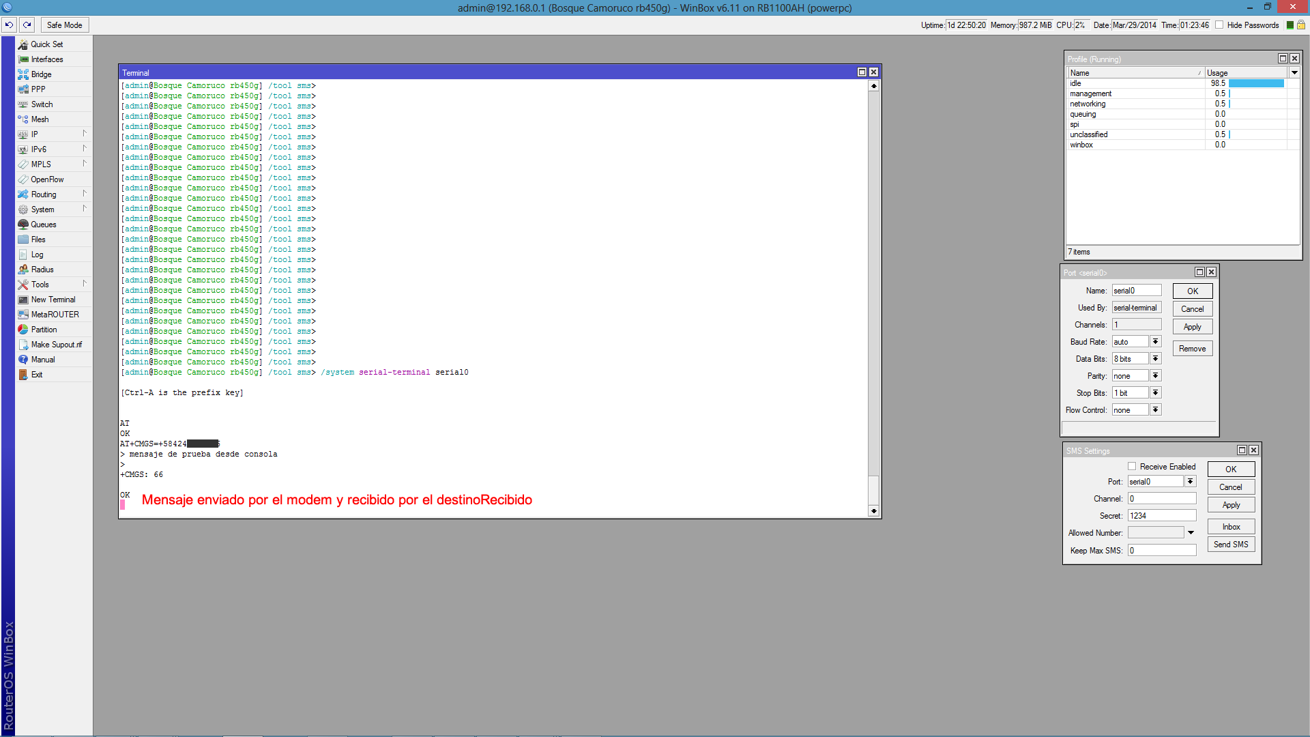Click the green status indicator icon
The width and height of the screenshot is (1310, 737).
tap(1290, 25)
